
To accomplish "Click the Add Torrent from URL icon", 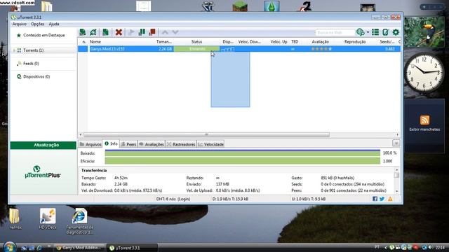I will click(93, 32).
